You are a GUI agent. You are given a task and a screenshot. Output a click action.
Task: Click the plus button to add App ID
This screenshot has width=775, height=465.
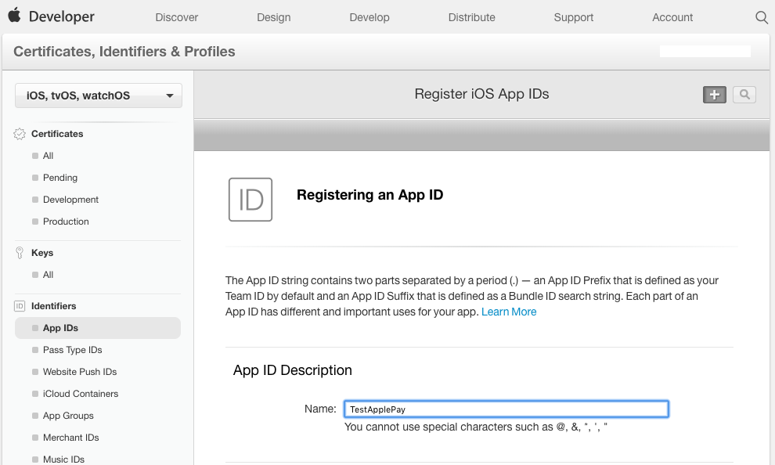tap(715, 95)
